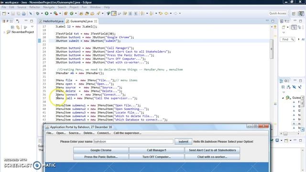
Task: Open the New wizard dropdown arrow
Action: (9, 13)
